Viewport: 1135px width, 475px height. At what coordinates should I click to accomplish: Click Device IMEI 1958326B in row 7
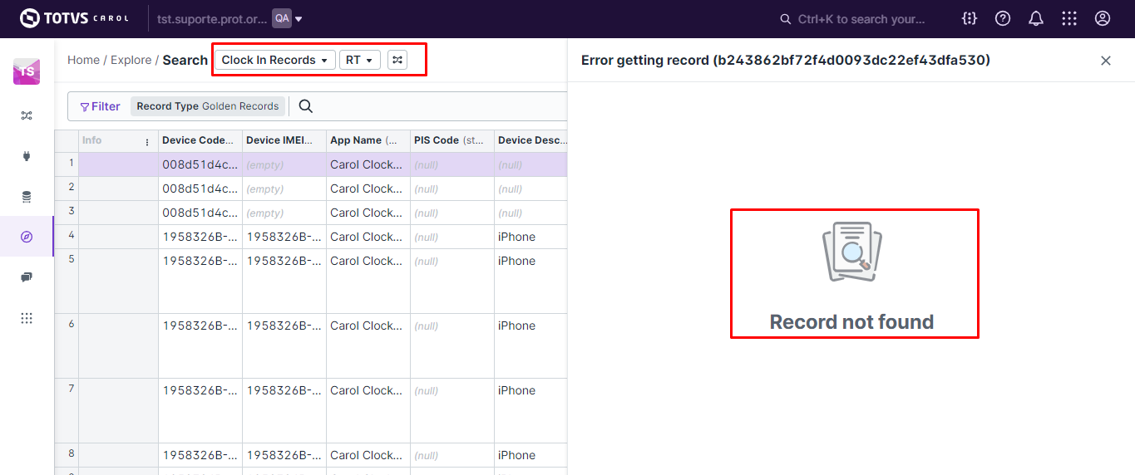coord(284,410)
